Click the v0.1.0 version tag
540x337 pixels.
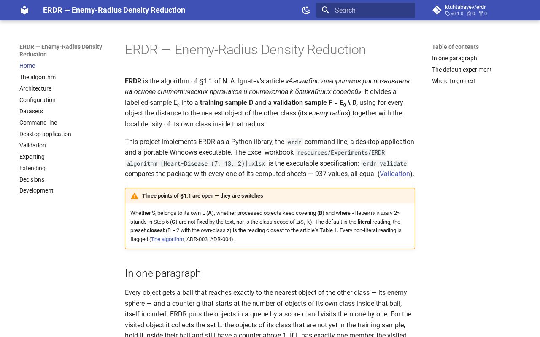click(x=454, y=13)
